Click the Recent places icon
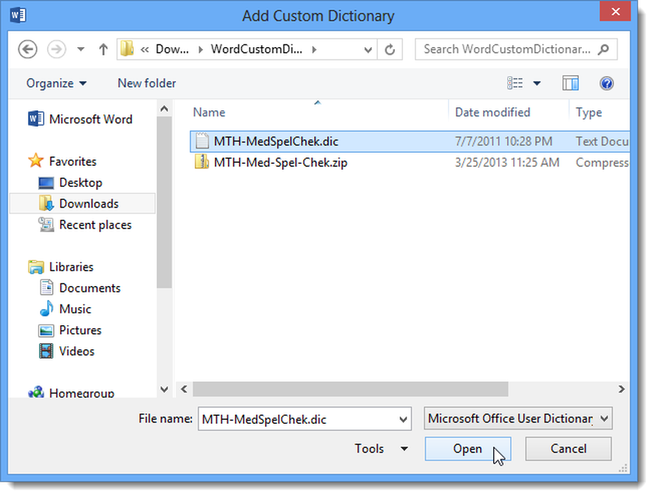This screenshot has height=497, width=653. click(x=46, y=225)
